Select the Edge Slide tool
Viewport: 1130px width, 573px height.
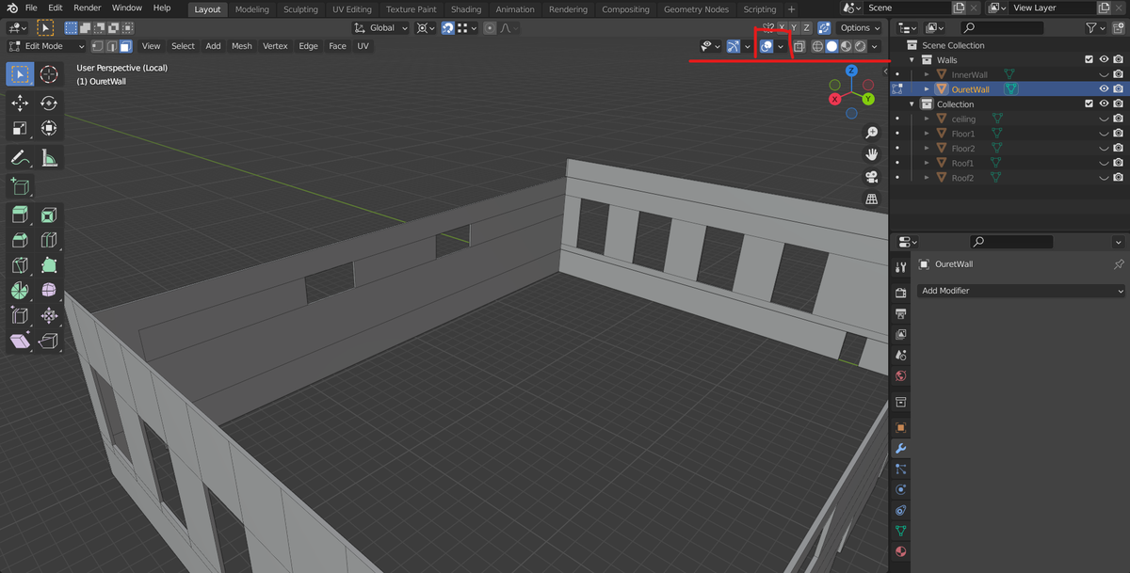20,315
